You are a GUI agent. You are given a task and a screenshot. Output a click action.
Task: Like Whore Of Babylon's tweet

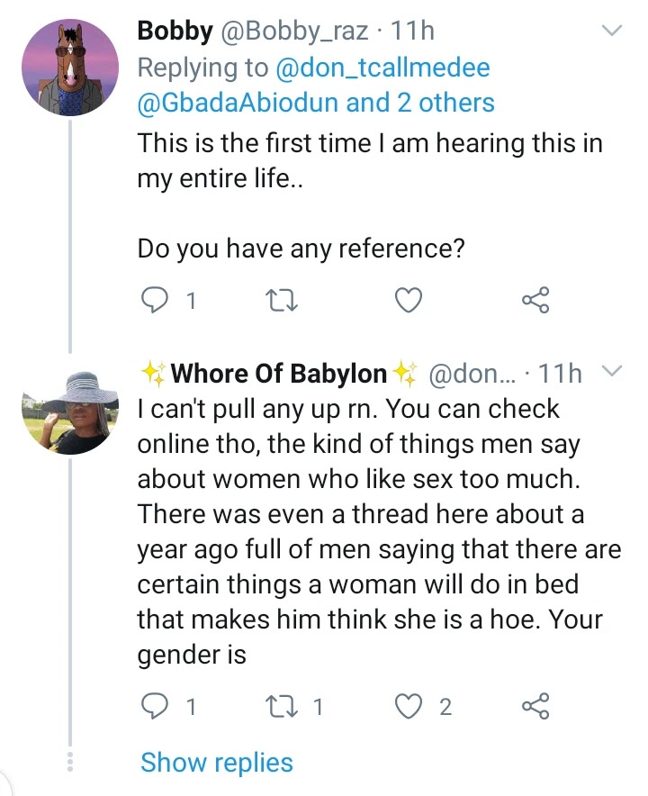coord(409,707)
